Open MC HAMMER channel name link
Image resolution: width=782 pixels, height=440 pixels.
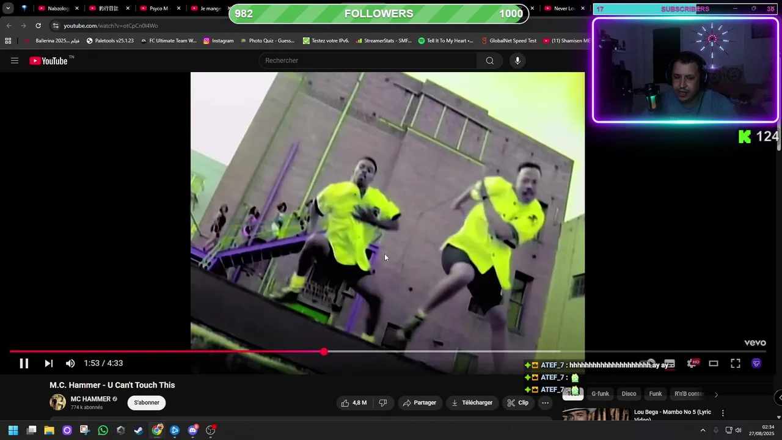pos(90,399)
